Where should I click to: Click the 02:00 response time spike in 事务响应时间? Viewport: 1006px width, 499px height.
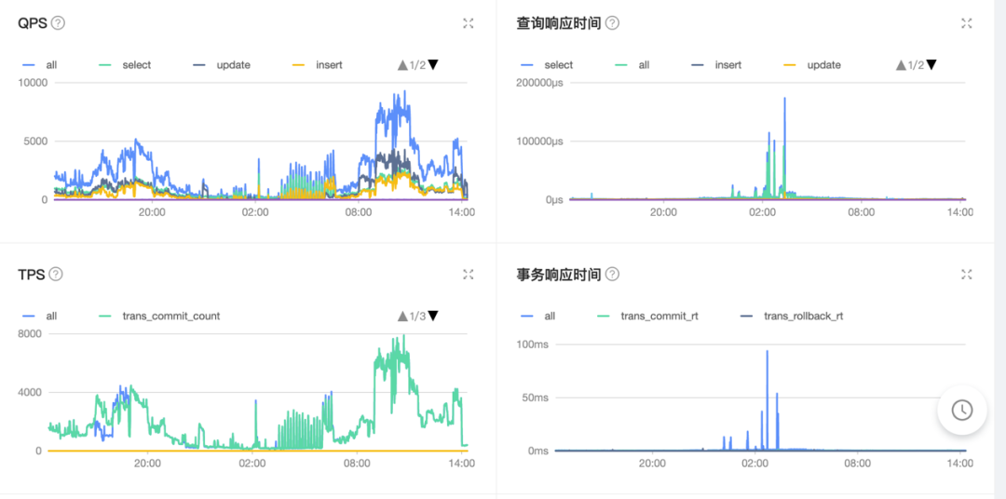[767, 354]
